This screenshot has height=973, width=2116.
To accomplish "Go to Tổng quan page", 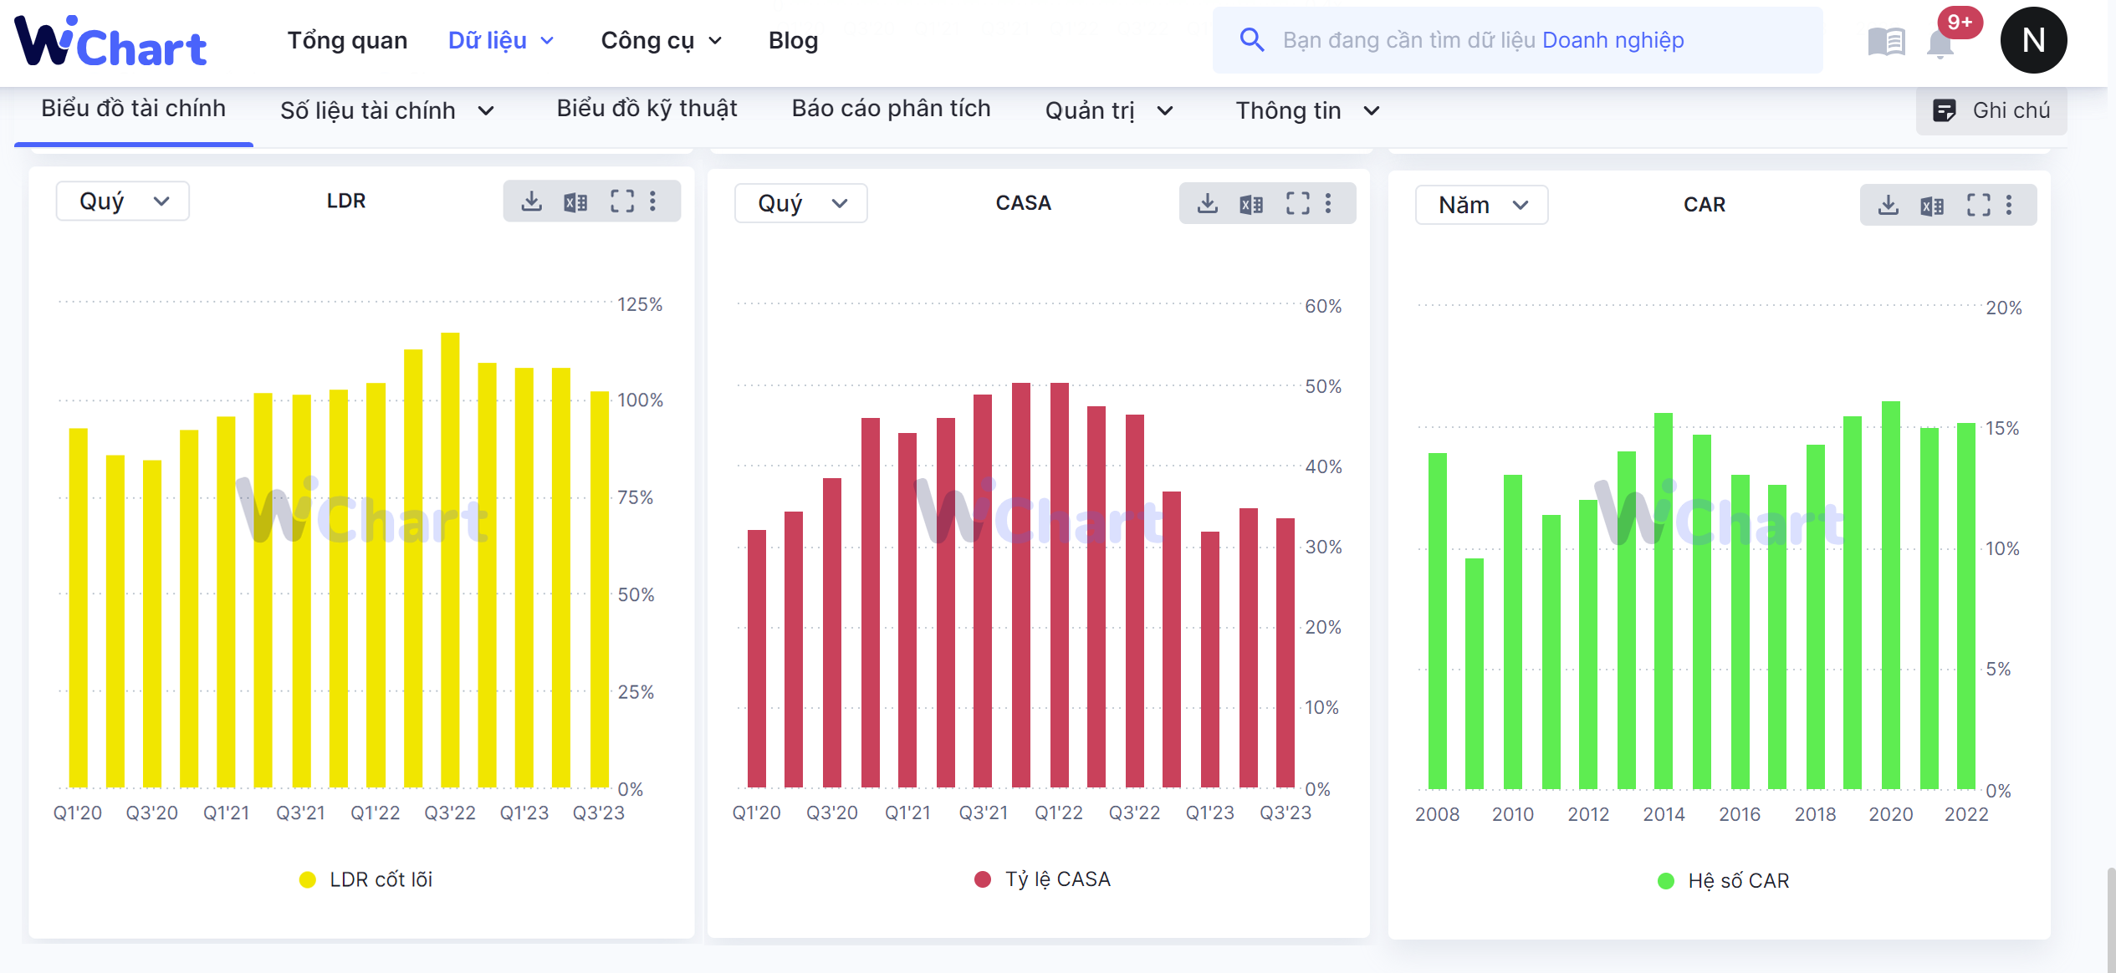I will 347,40.
